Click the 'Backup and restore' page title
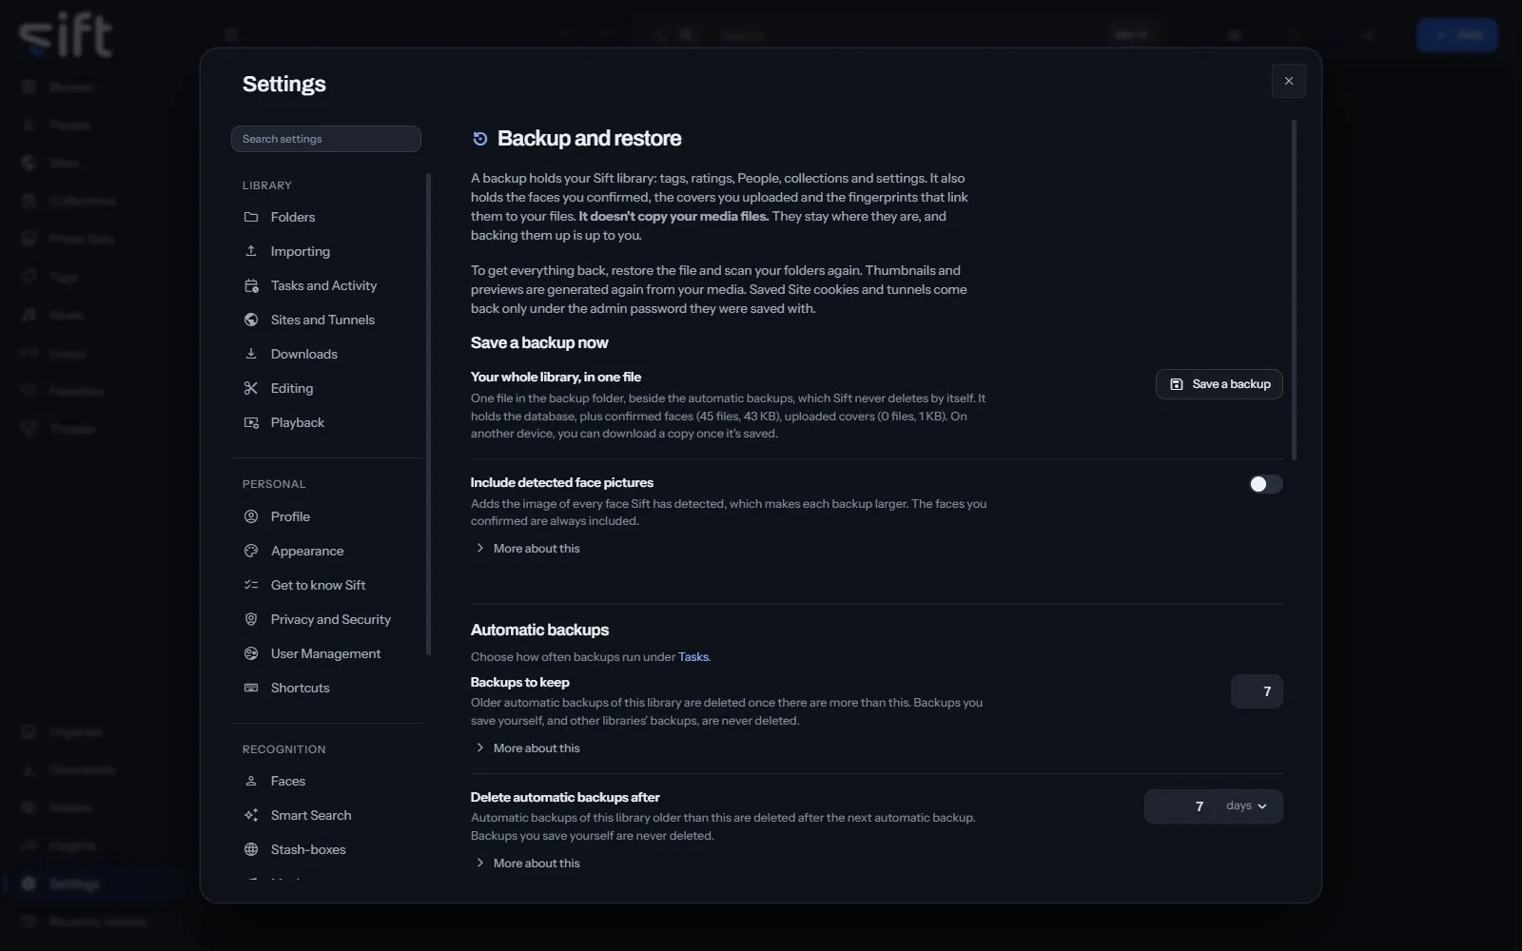The height and width of the screenshot is (951, 1522). [589, 139]
